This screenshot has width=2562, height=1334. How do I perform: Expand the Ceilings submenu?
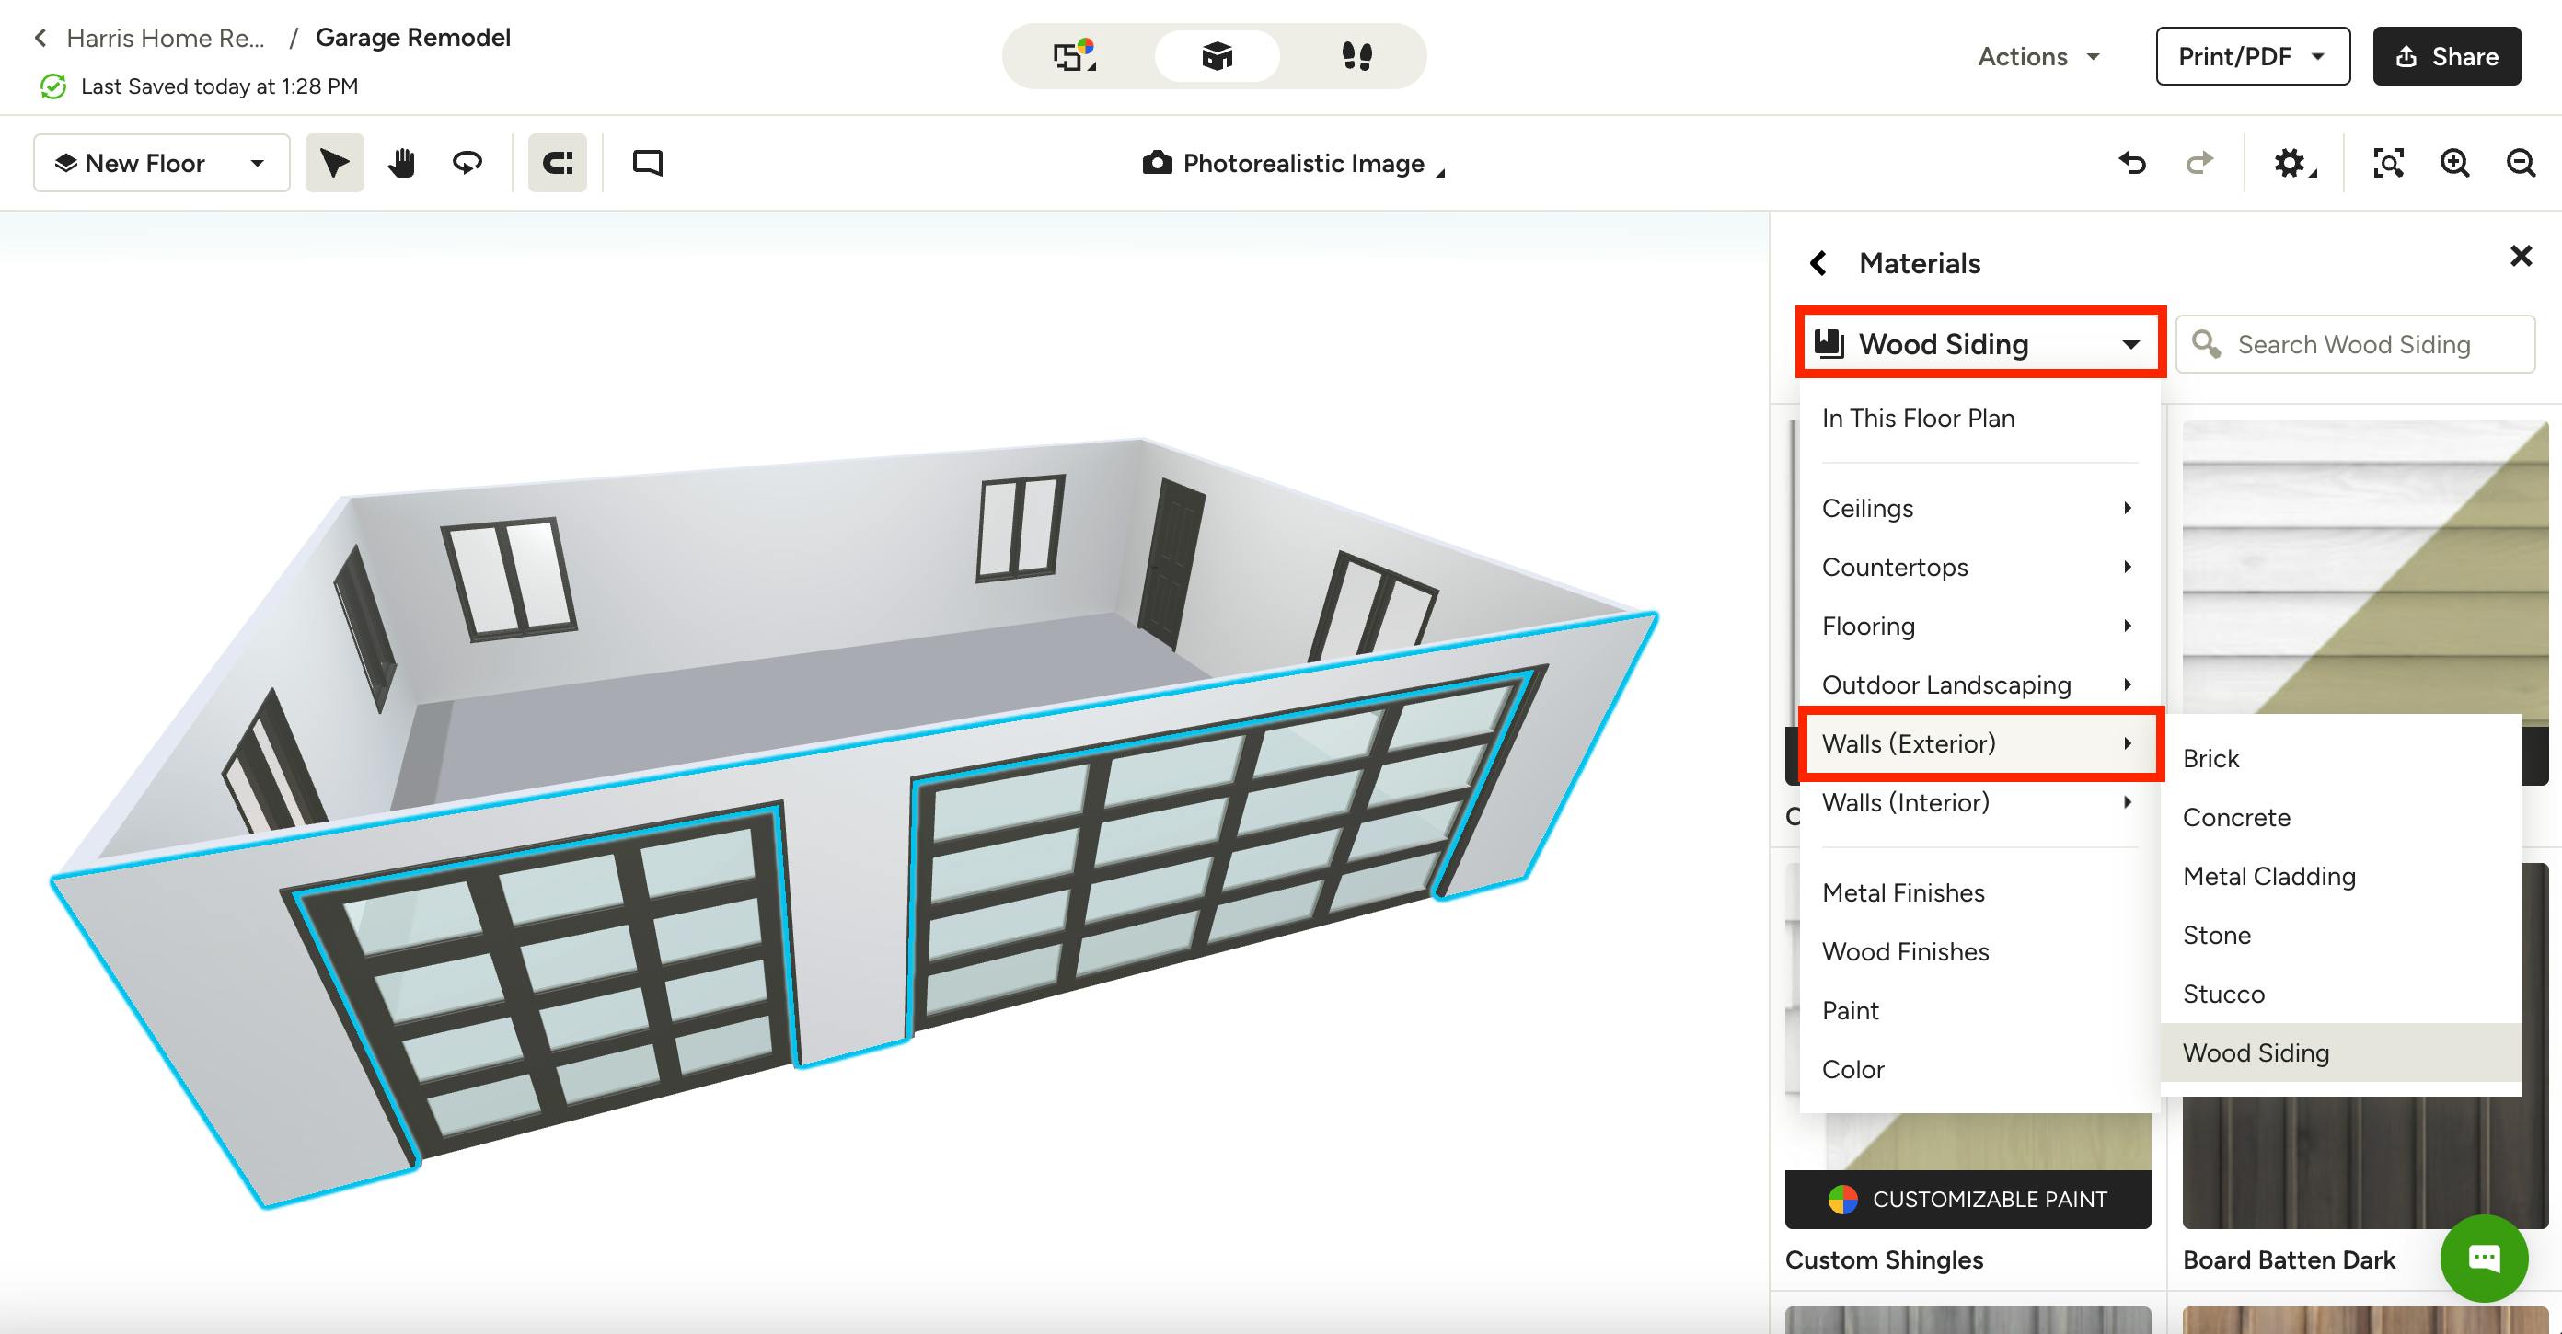click(x=1979, y=508)
